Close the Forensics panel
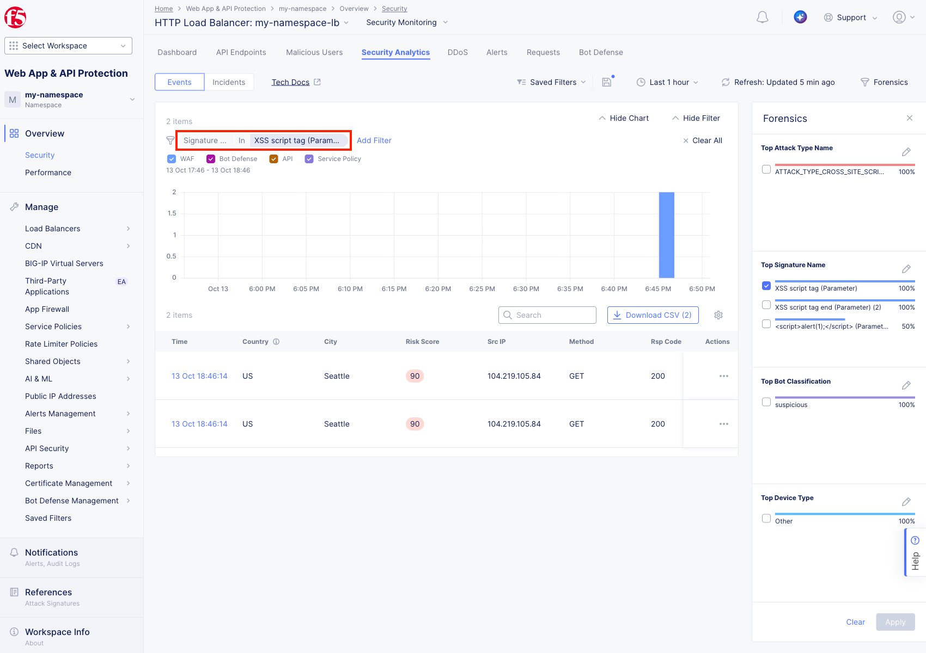This screenshot has height=653, width=926. click(909, 118)
